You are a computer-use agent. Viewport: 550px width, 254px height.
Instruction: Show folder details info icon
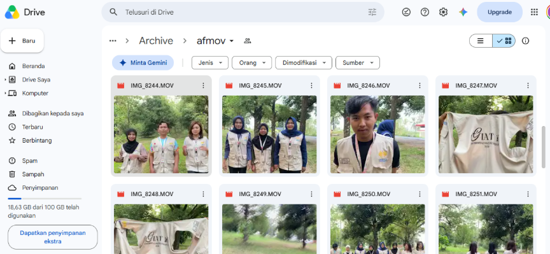(x=525, y=41)
